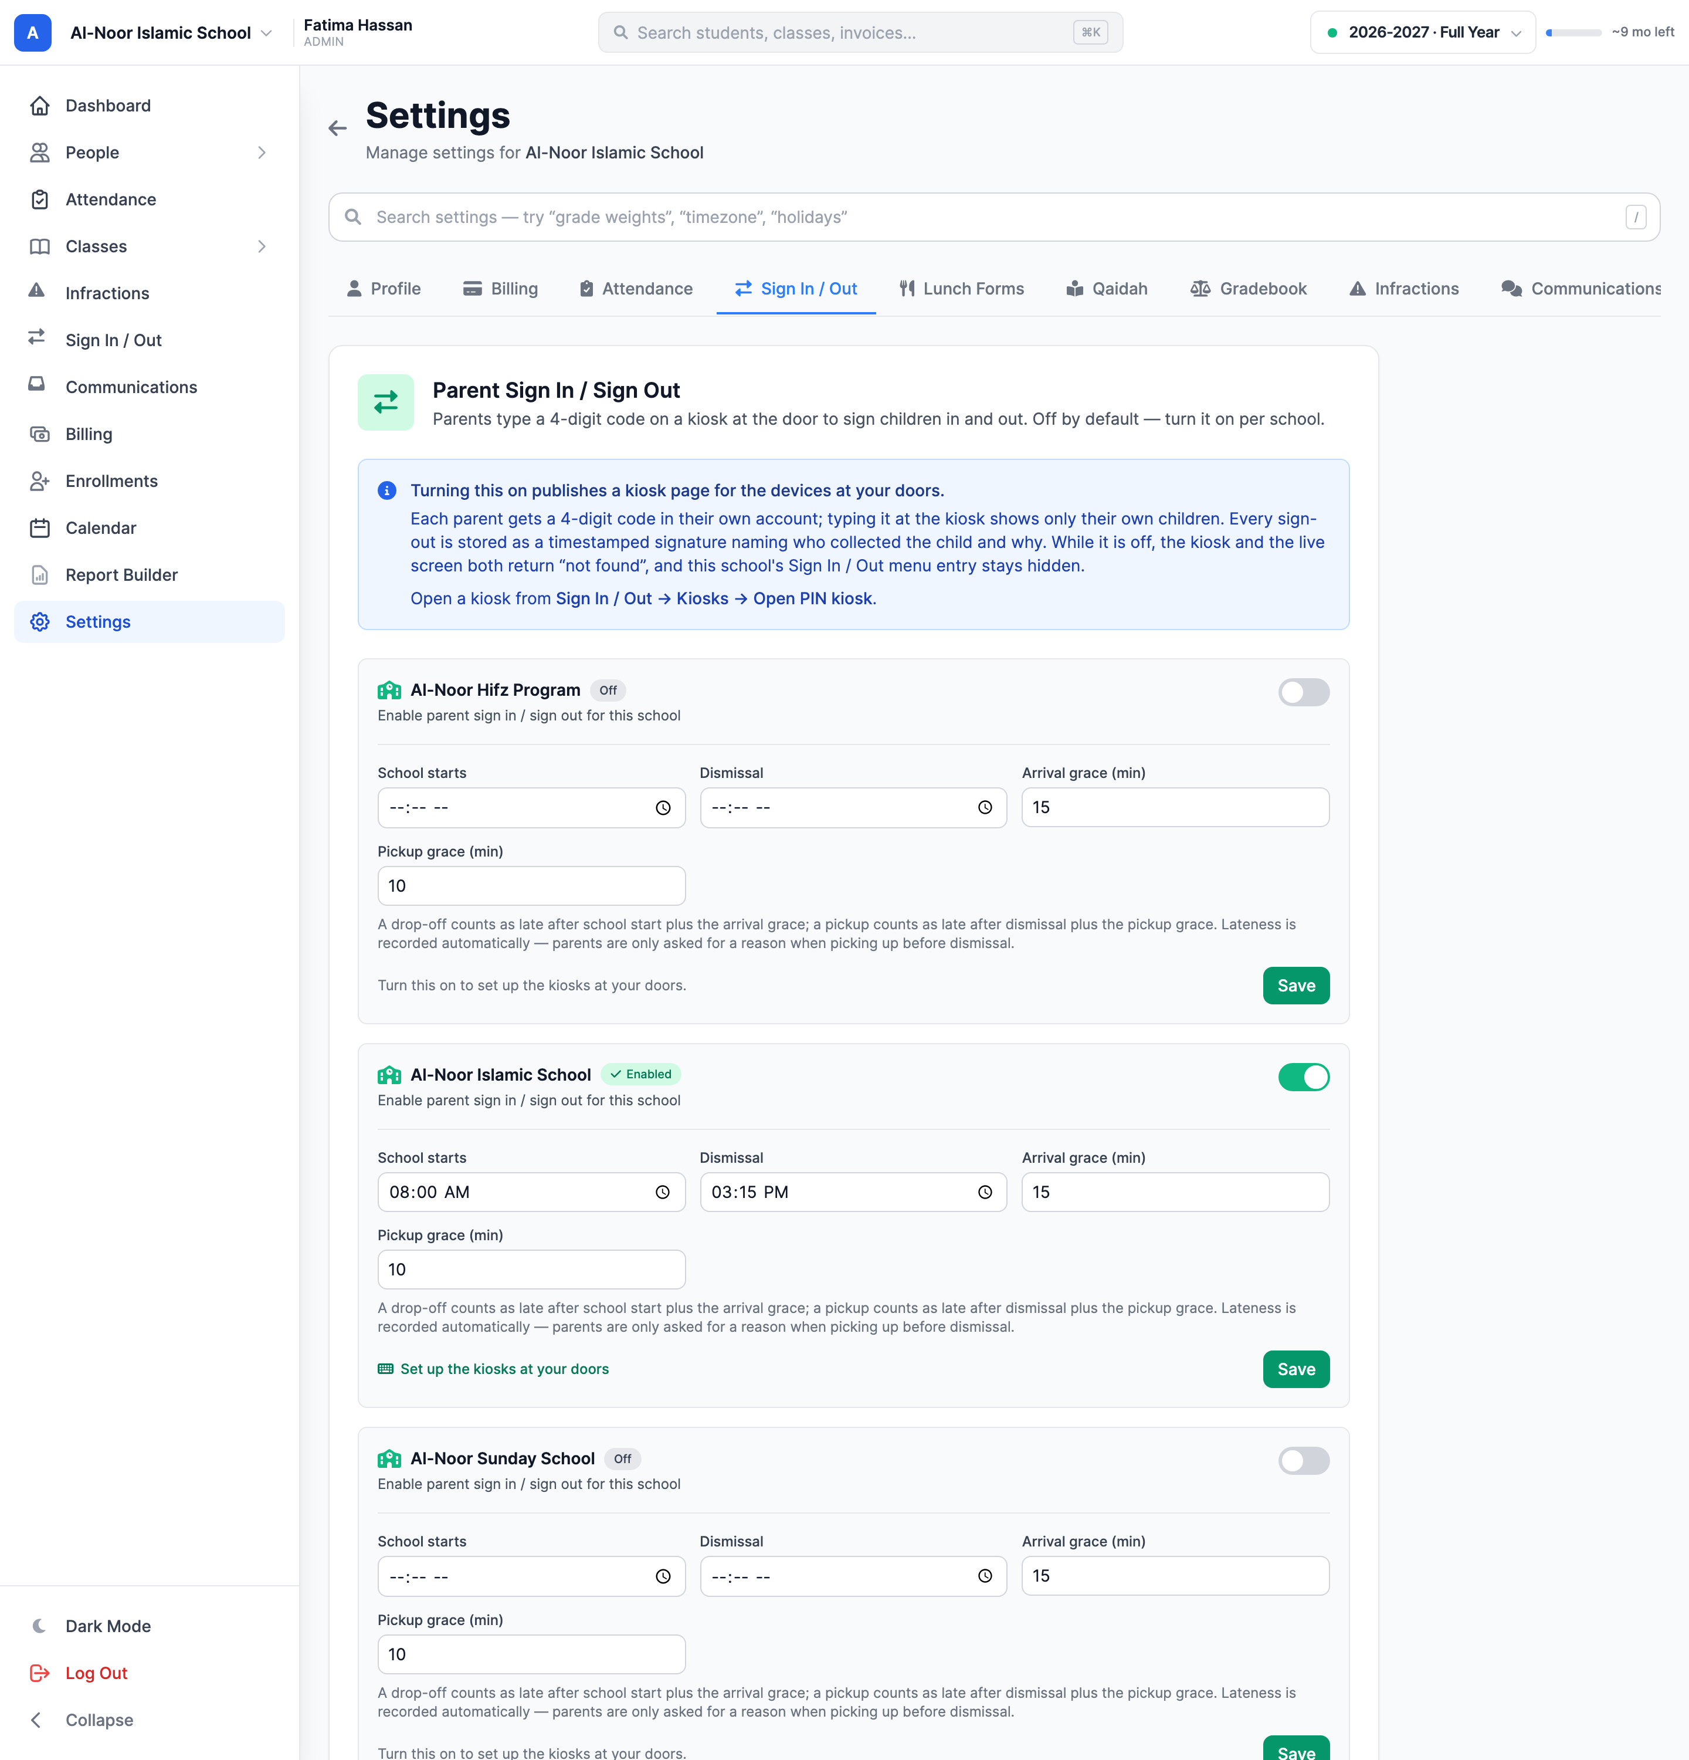Go back using the arrow beside Settings title
The image size is (1689, 1760).
click(x=337, y=128)
